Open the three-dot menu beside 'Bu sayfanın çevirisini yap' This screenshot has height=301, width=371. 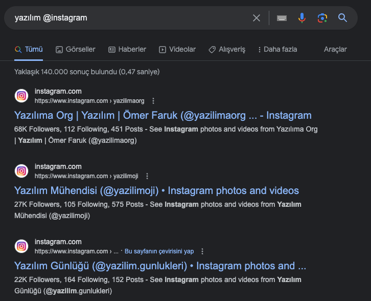click(202, 251)
